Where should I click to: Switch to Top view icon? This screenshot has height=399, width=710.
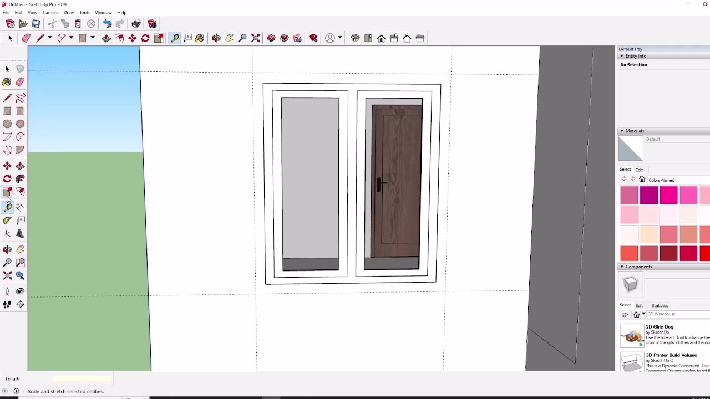[368, 38]
